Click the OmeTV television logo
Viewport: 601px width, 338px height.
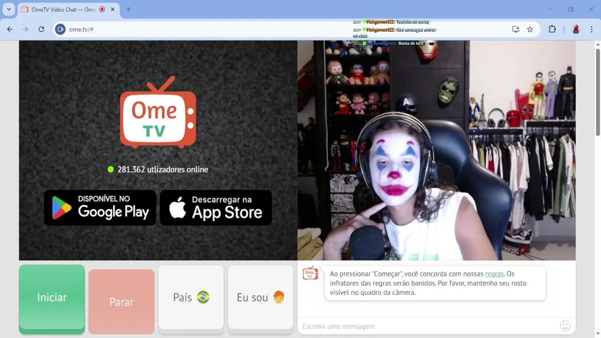pos(158,113)
